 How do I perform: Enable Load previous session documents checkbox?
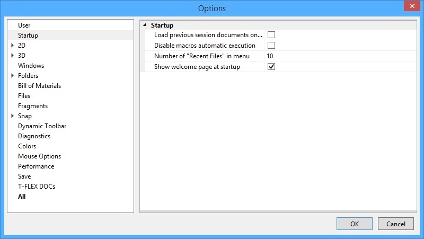pos(271,35)
